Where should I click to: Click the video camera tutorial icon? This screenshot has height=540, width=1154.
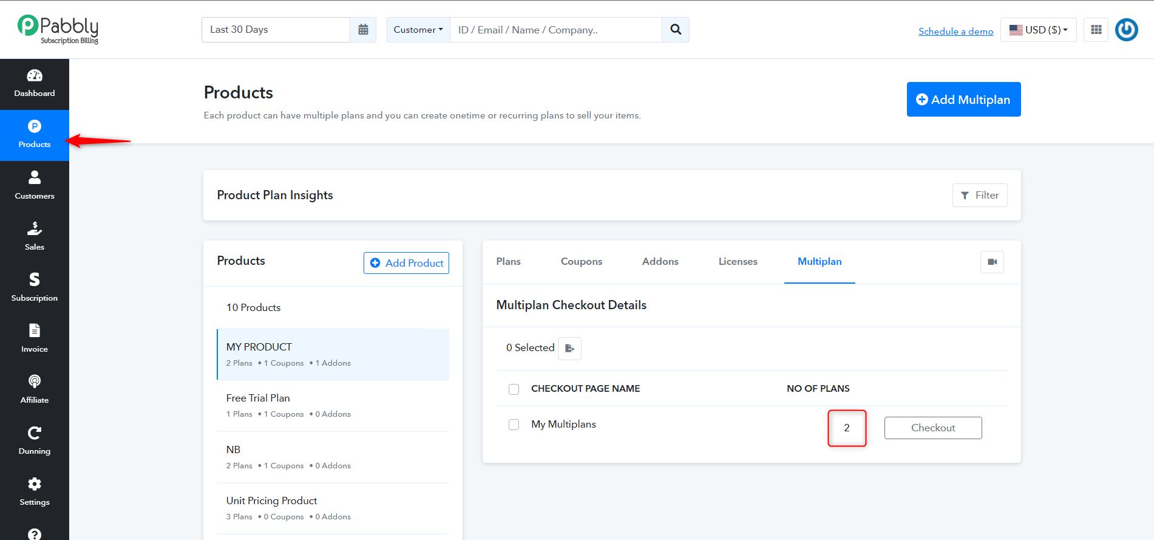(x=992, y=262)
